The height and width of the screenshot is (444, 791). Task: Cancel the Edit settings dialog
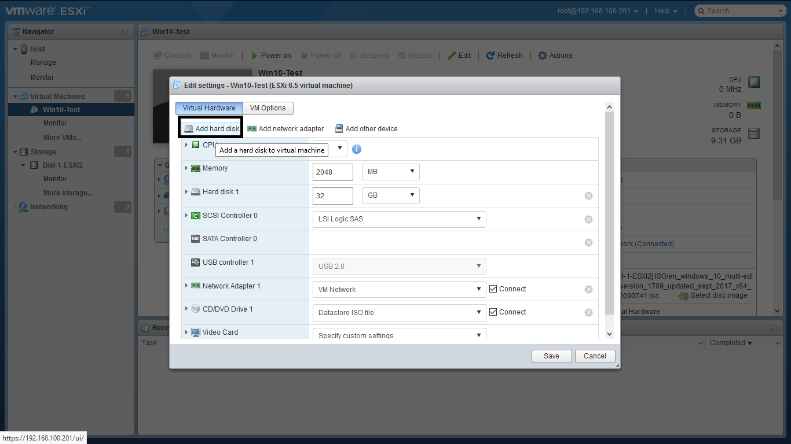(x=595, y=356)
